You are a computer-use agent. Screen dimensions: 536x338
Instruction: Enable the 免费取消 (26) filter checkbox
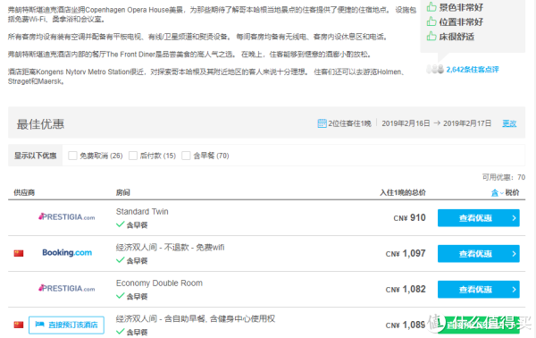coord(72,156)
